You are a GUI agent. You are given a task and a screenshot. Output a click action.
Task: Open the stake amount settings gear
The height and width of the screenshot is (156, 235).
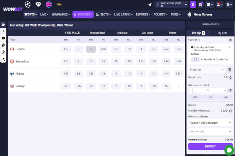pyautogui.click(x=230, y=90)
